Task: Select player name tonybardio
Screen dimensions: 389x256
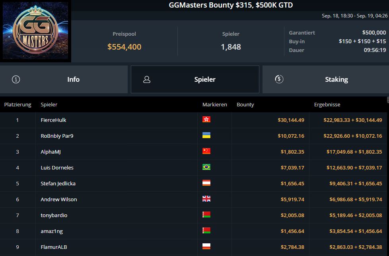Action: point(54,215)
